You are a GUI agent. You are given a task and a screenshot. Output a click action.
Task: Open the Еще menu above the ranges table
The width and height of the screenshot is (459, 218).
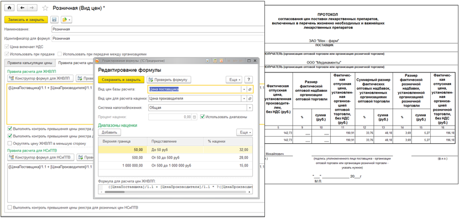(x=244, y=132)
